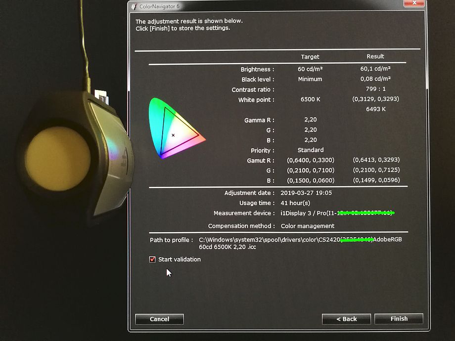Screen dimensions: 455x341
Task: Close the ColorNavigator 6 dialog window
Action: [413, 4]
